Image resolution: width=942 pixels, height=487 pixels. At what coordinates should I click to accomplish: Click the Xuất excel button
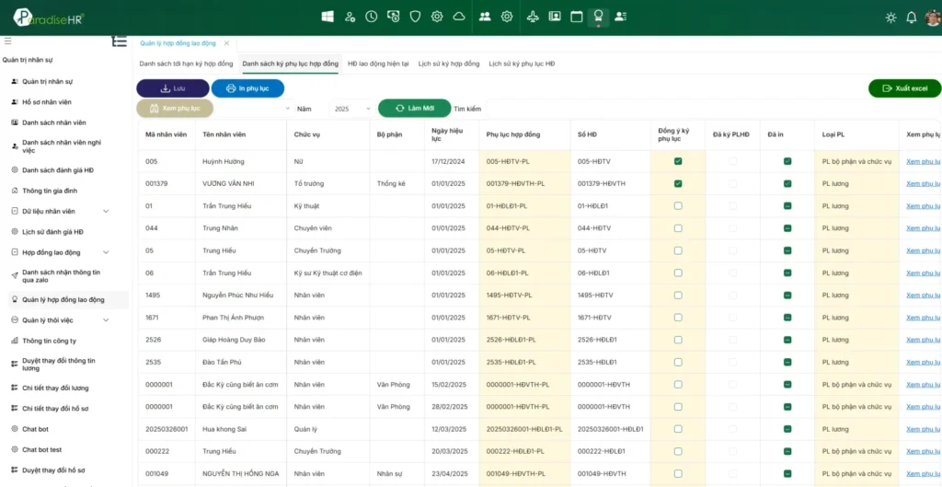click(905, 88)
